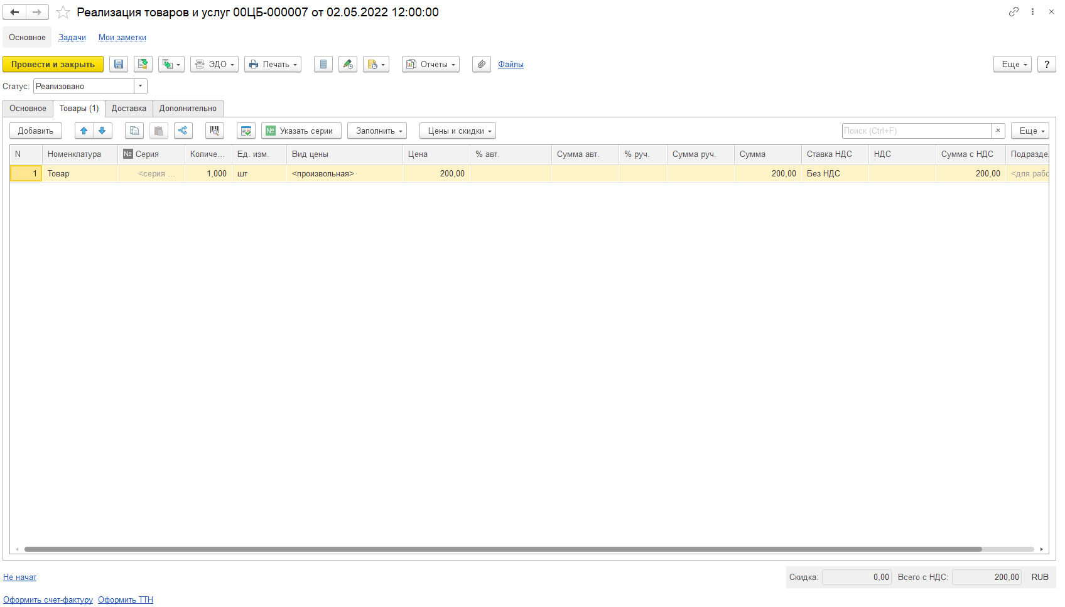Switch to the Основное document tab
This screenshot has width=1065, height=607.
(28, 109)
